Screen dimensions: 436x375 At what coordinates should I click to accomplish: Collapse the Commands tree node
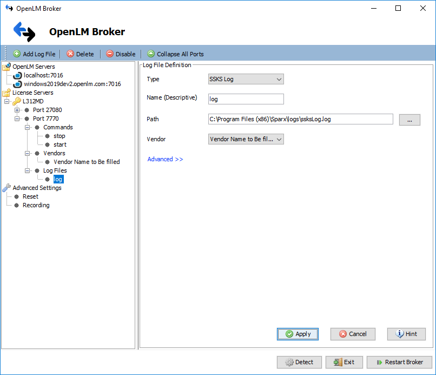[x=27, y=127]
